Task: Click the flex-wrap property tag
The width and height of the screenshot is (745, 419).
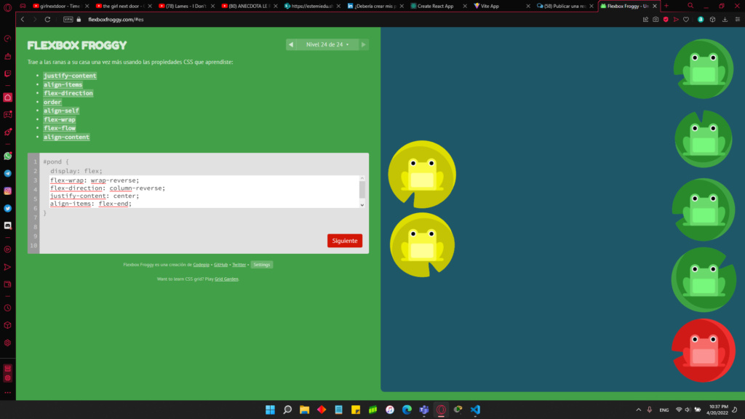Action: click(x=60, y=120)
